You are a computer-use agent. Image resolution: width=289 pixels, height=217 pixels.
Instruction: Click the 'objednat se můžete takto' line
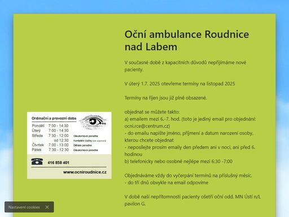tap(152, 112)
